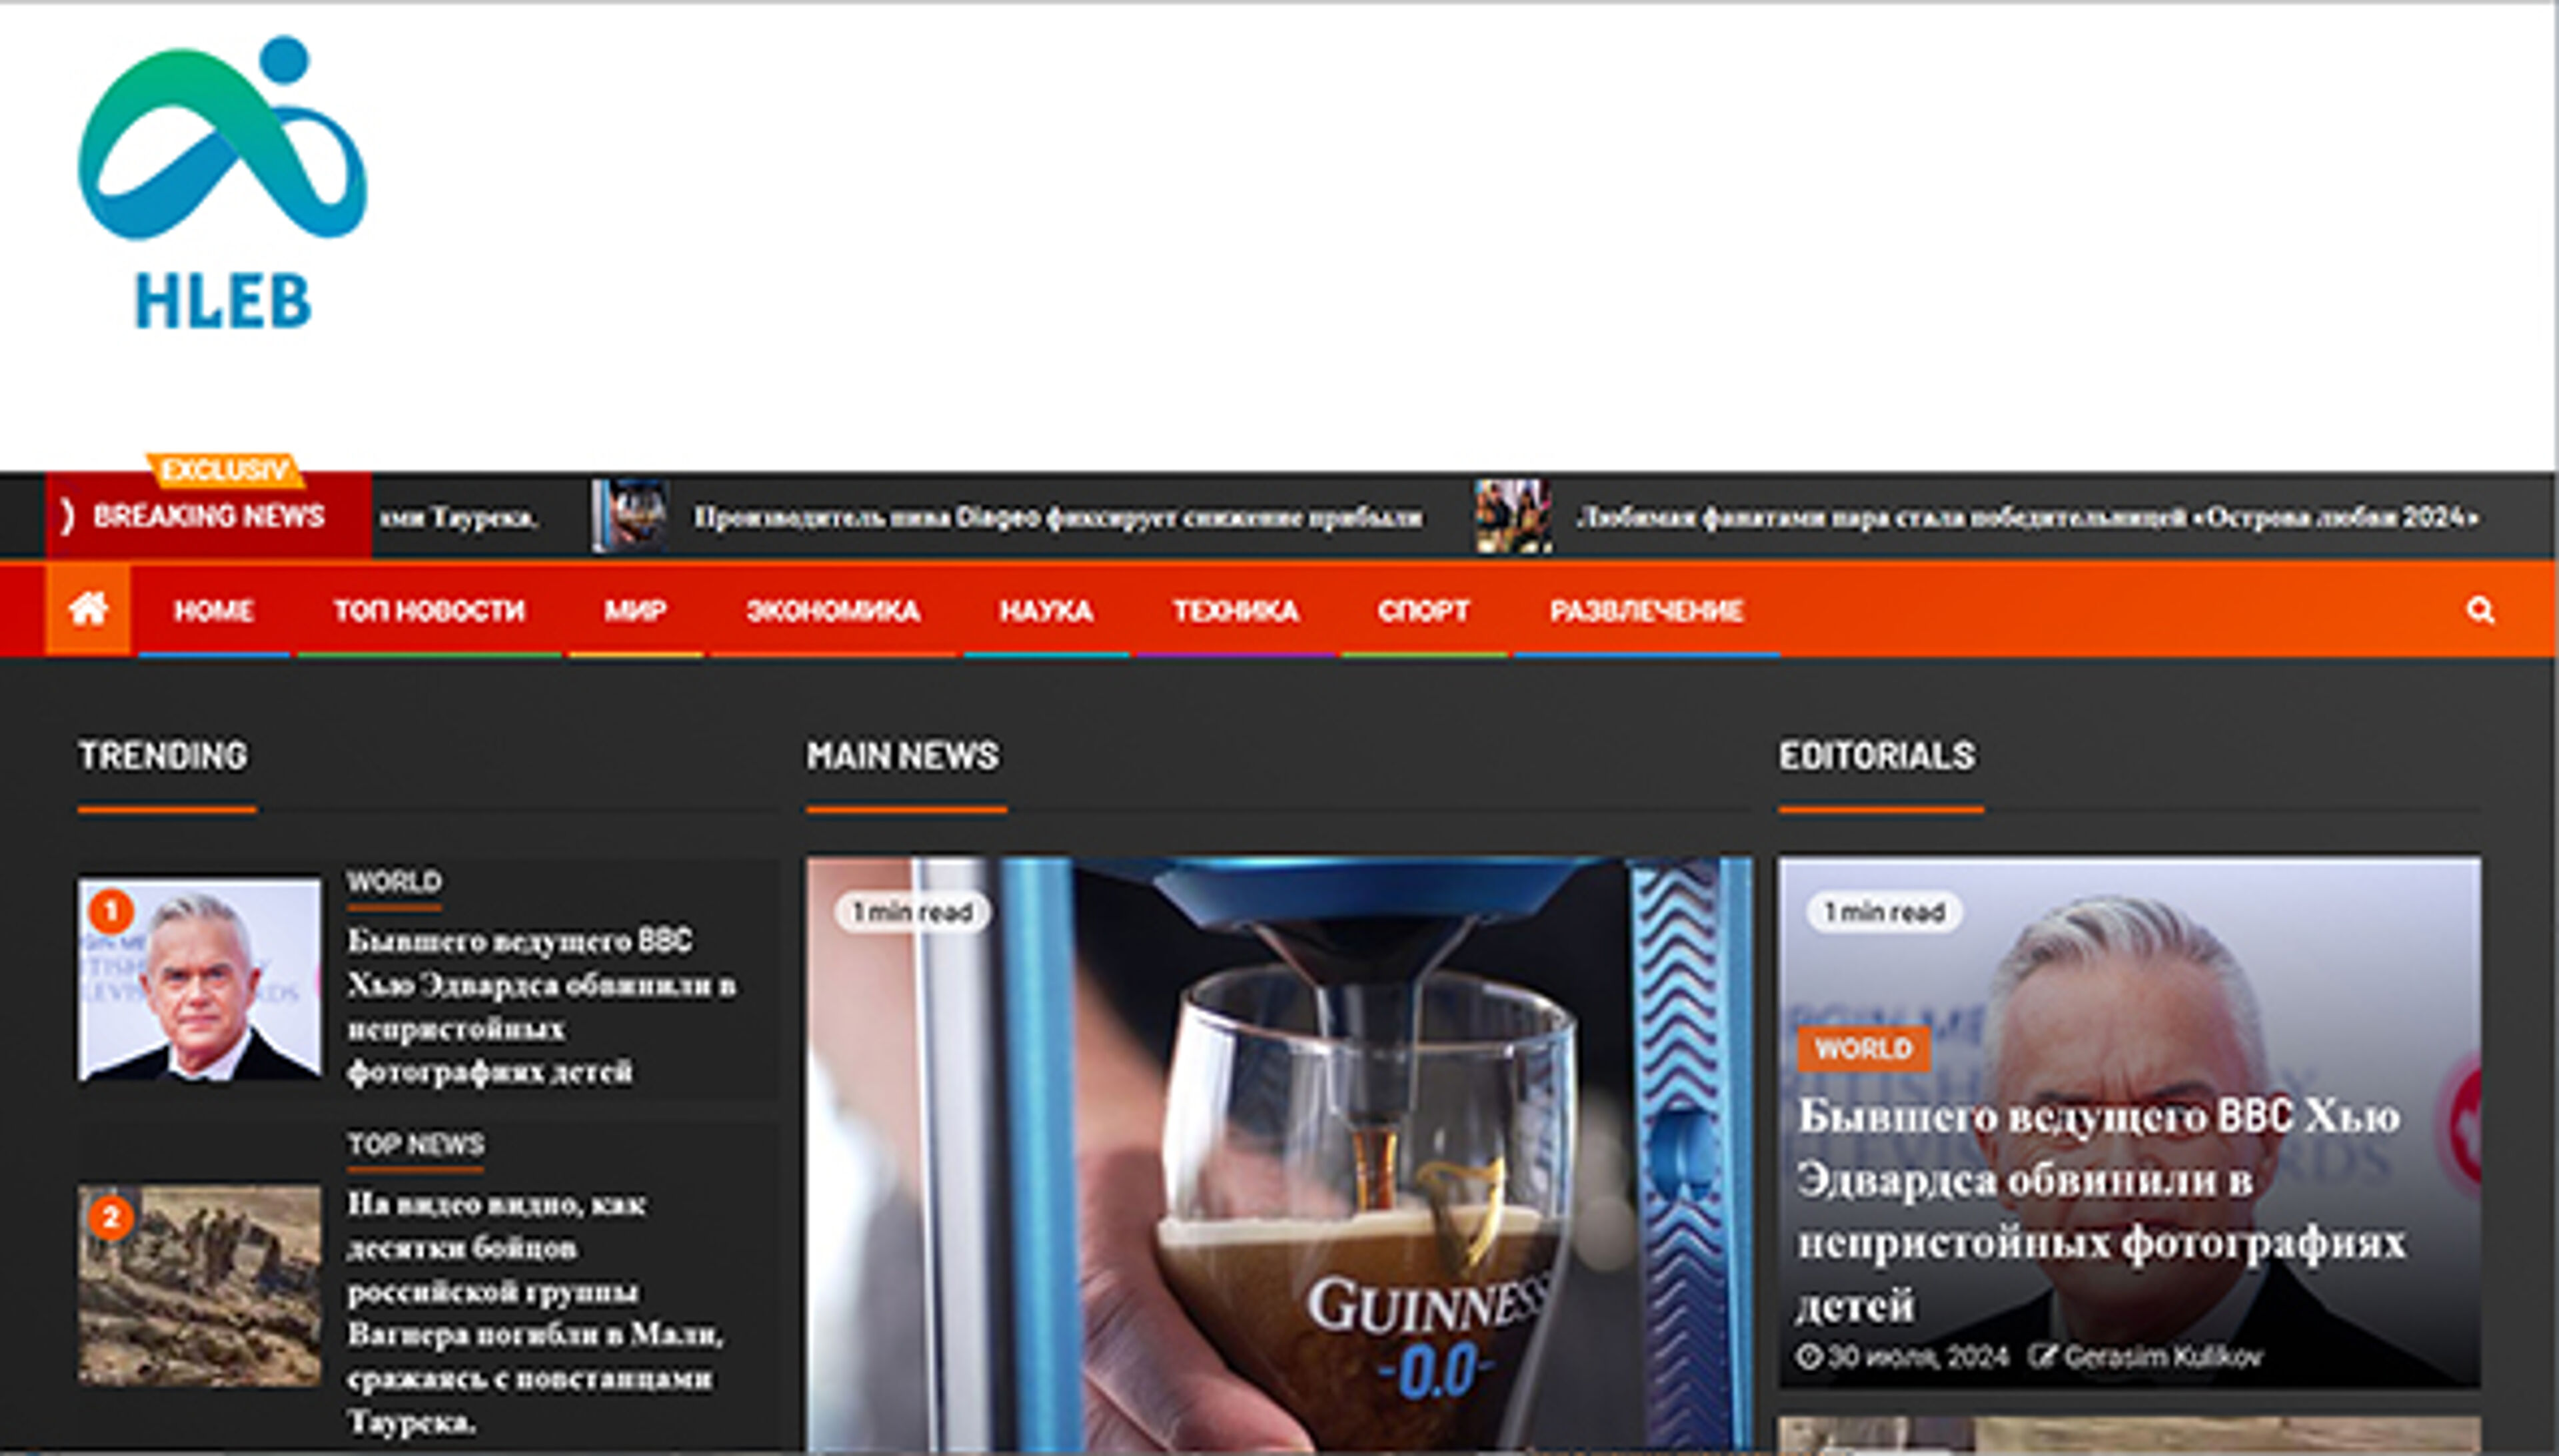
Task: Navigate to the СПОРТ section
Action: tap(1423, 610)
